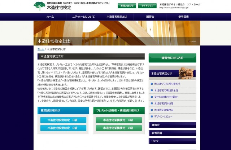The height and width of the screenshot is (150, 231).
Task: Go to ホーム in the navigation bar
Action: (50, 17)
